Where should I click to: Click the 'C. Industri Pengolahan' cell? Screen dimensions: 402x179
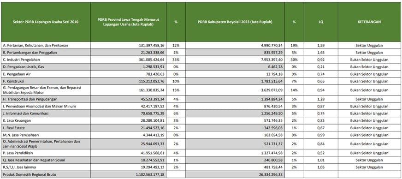pos(46,60)
